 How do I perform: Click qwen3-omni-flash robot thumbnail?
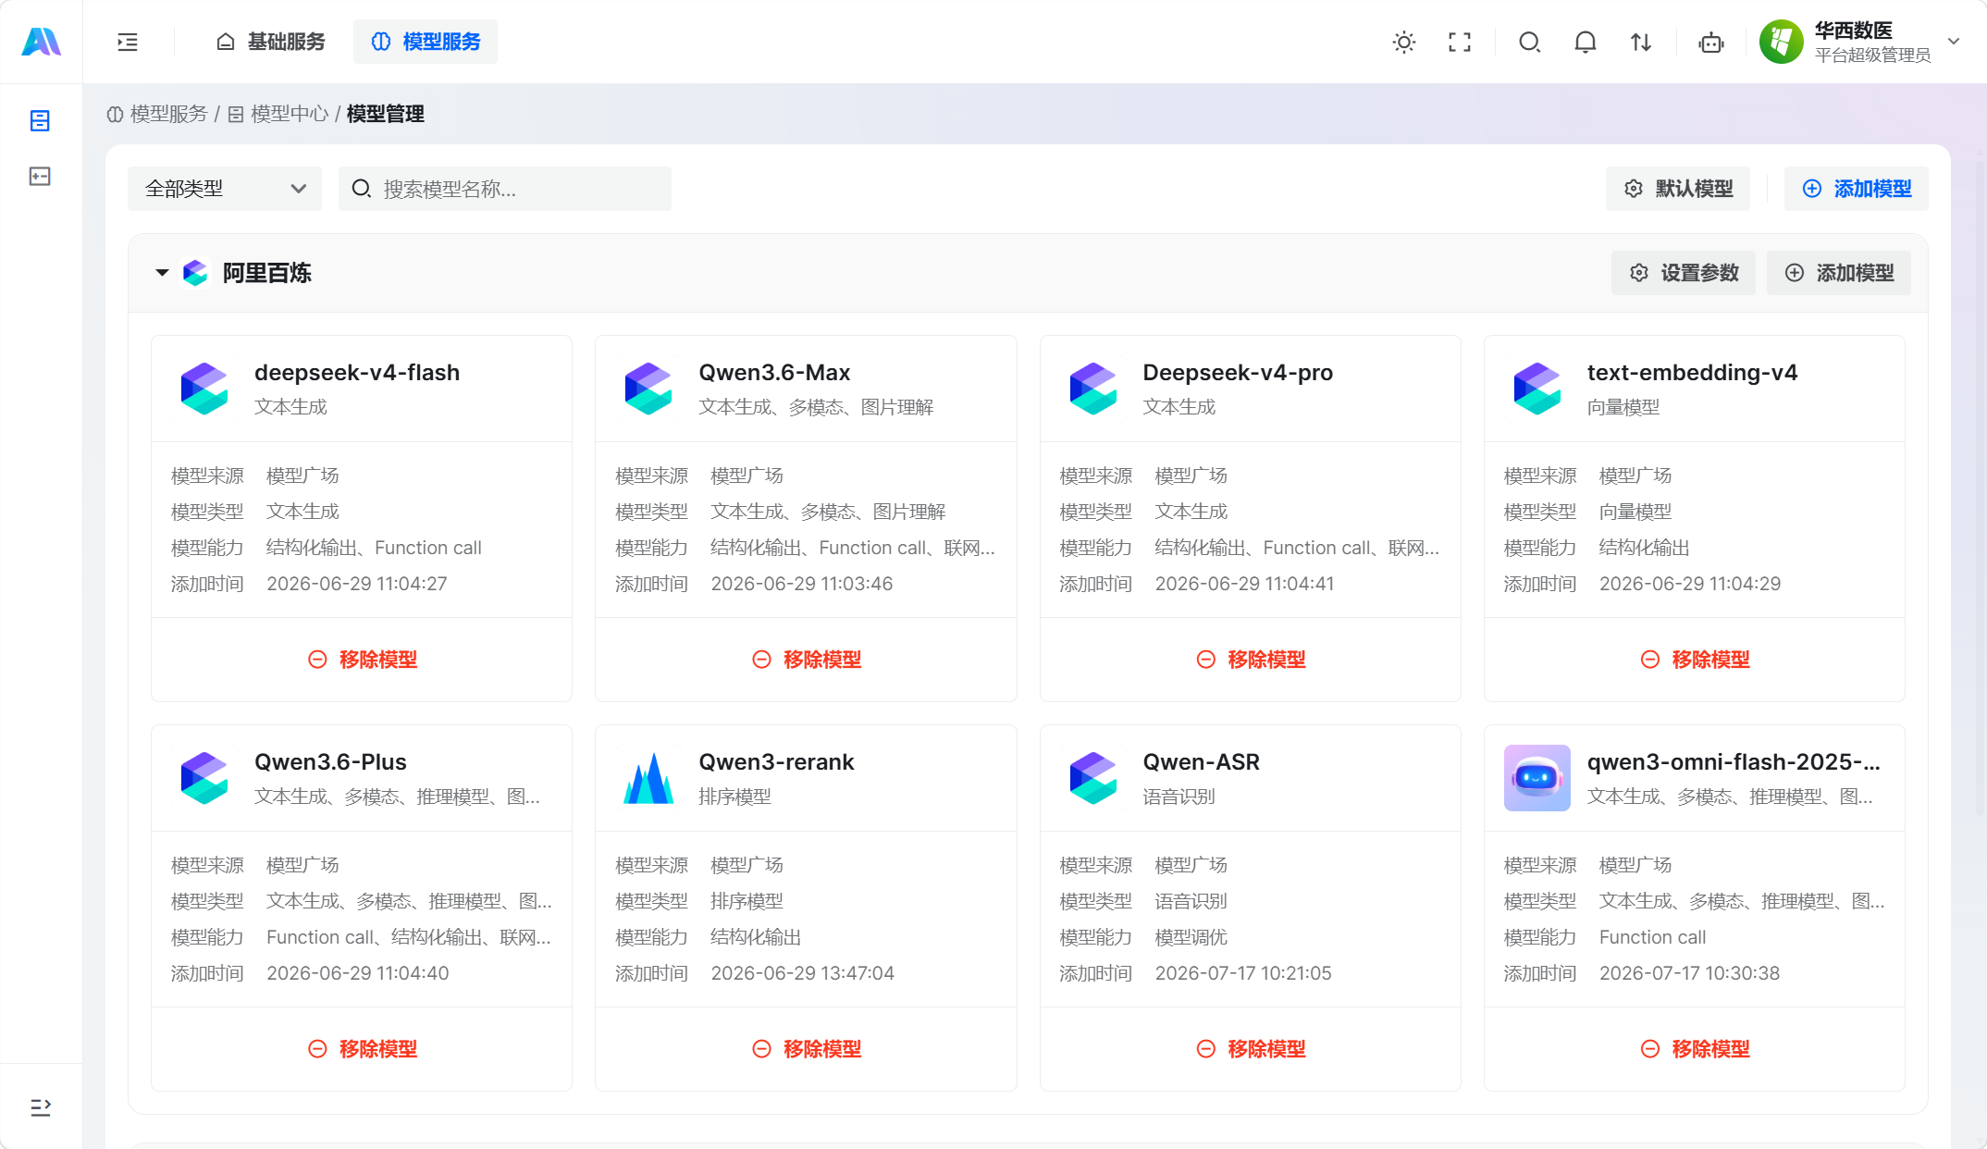tap(1537, 778)
